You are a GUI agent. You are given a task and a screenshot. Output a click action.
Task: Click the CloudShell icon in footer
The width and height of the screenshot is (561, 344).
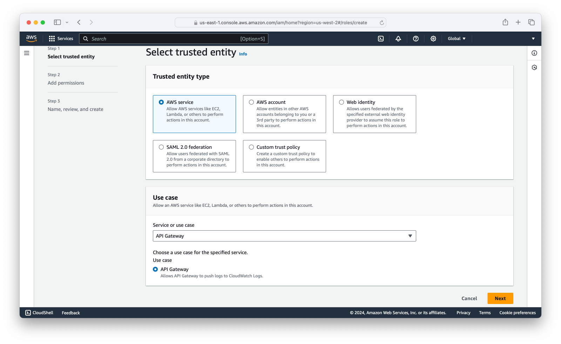click(x=28, y=313)
